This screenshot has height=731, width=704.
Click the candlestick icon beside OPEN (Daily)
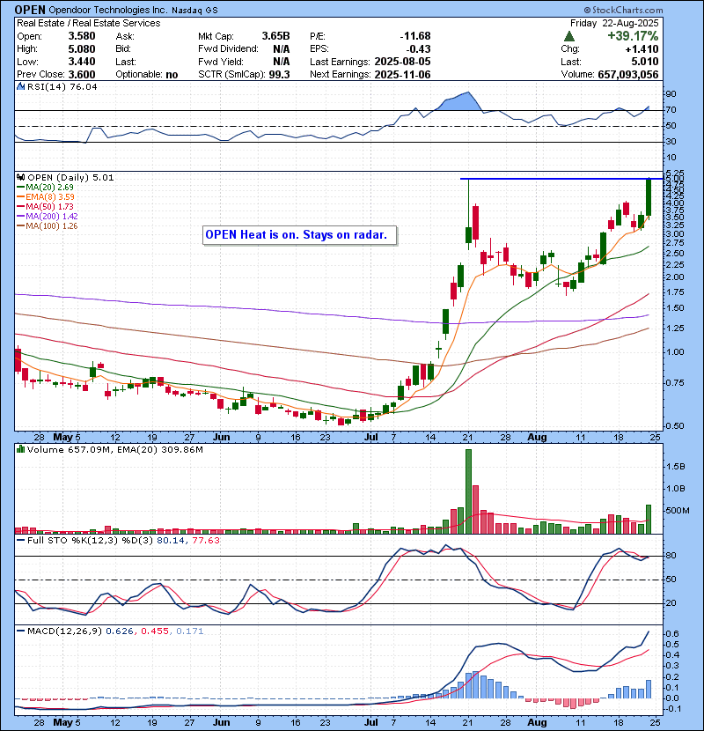[x=21, y=178]
